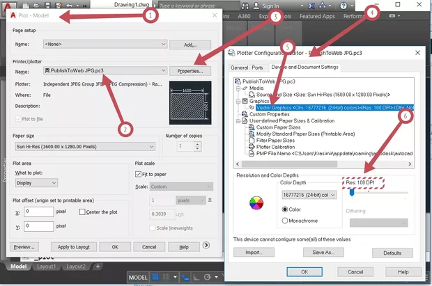Open the Dithering dropdown
This screenshot has width=432, height=286.
point(378,223)
